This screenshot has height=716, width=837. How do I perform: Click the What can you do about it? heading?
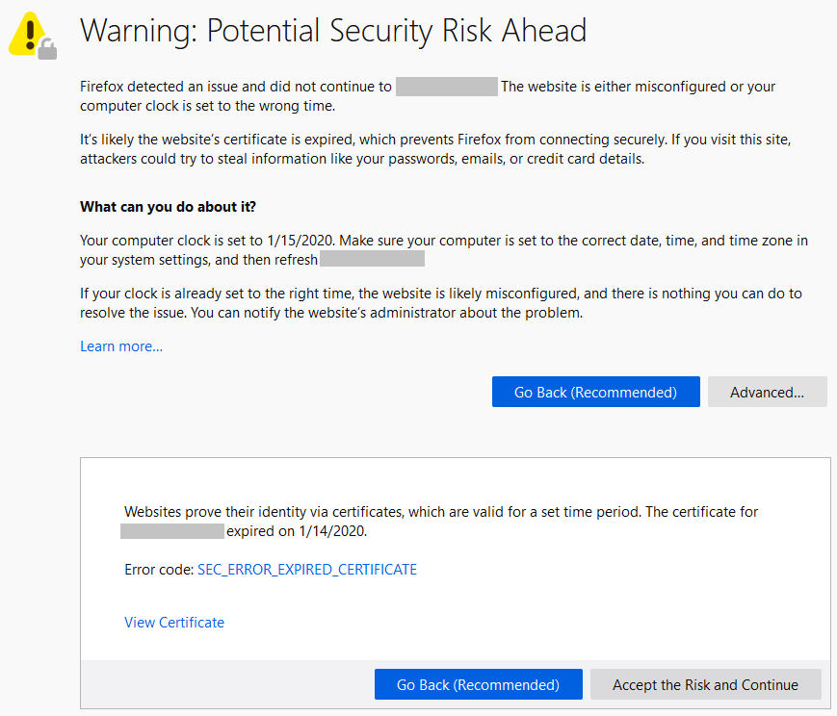(168, 207)
